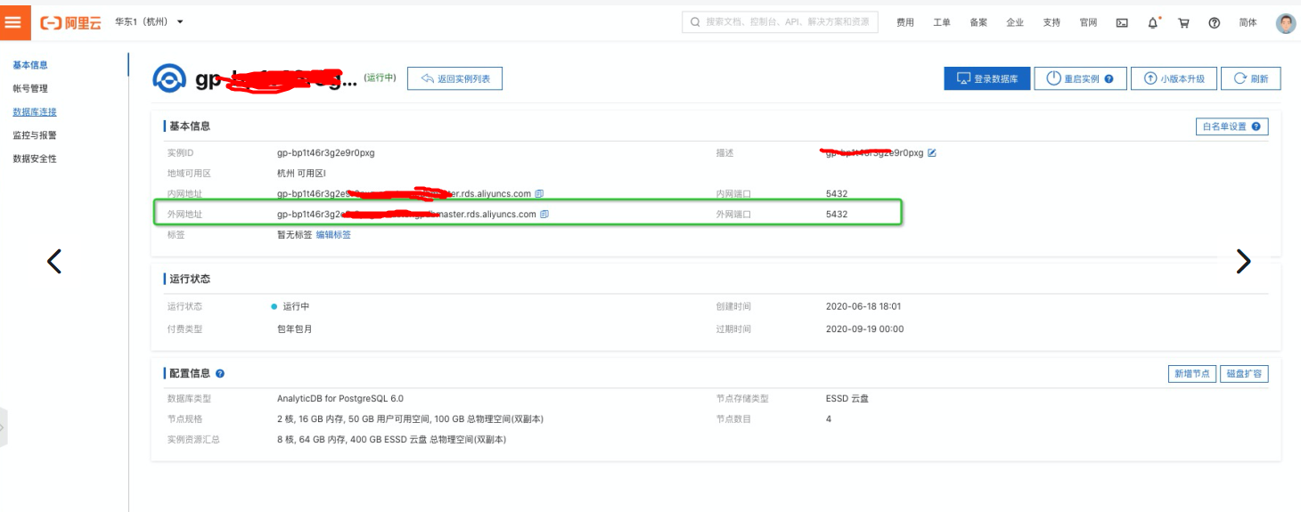Screen dimensions: 1301x512
Task: Click the 登录数据库 button
Action: pyautogui.click(x=987, y=78)
